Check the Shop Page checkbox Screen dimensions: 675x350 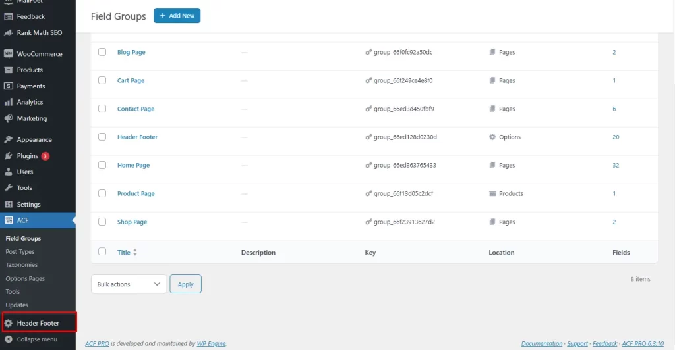click(102, 222)
